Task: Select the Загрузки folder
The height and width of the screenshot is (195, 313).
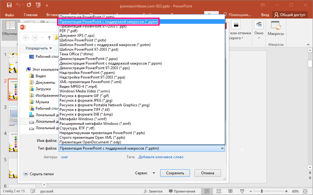Action: pos(40,89)
